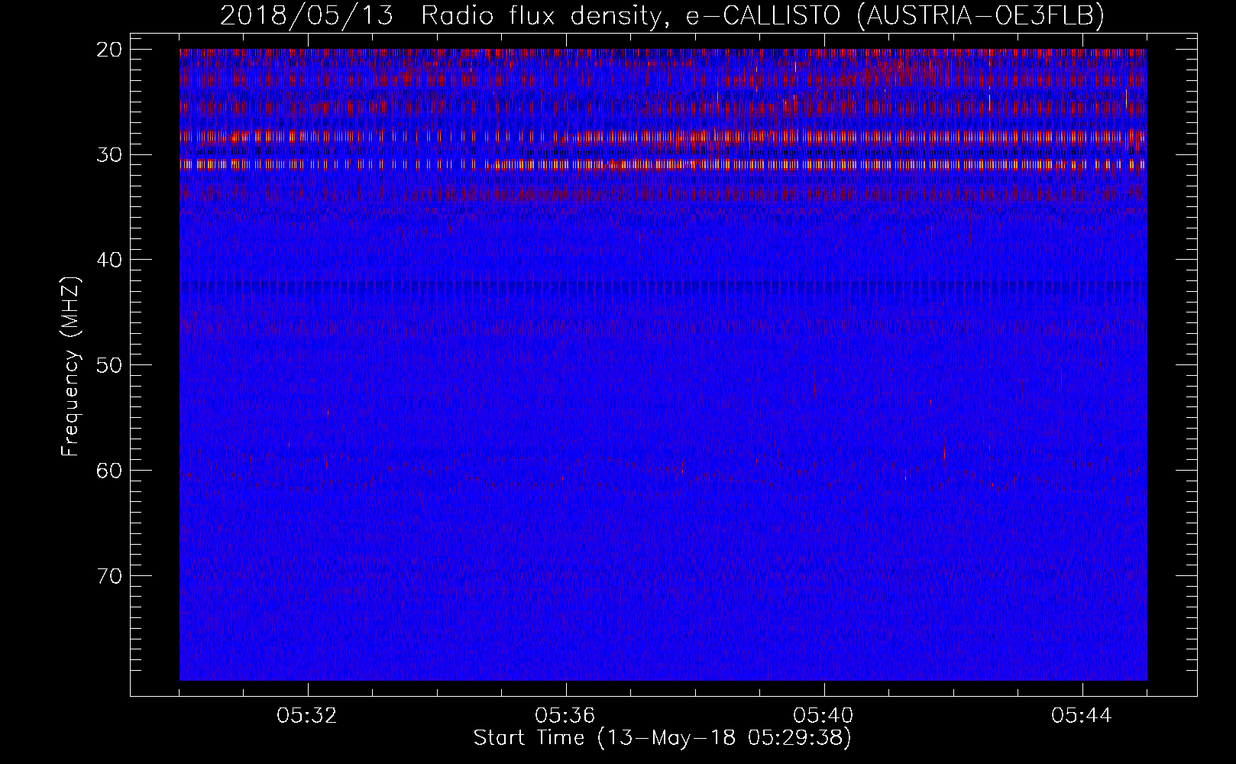This screenshot has height=764, width=1236.
Task: Click the 05:40 time tick label
Action: tap(824, 716)
